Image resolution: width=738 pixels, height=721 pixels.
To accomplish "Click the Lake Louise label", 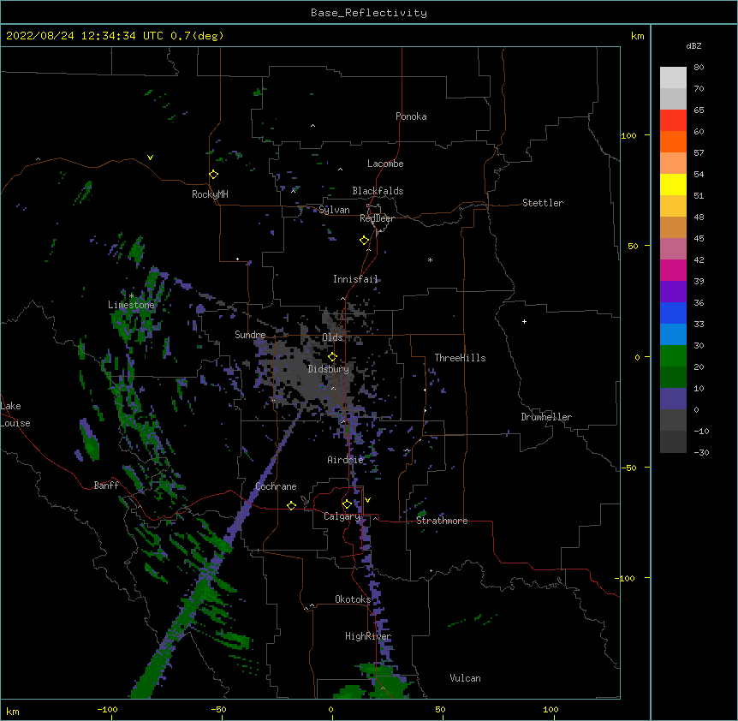I will point(15,414).
